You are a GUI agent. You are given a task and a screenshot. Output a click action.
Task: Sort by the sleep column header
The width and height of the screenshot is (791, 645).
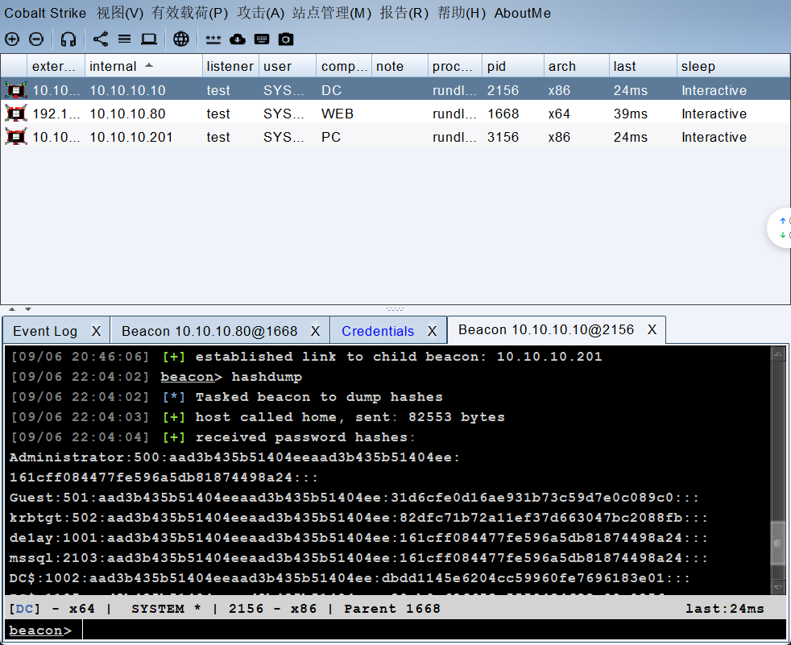tap(734, 66)
